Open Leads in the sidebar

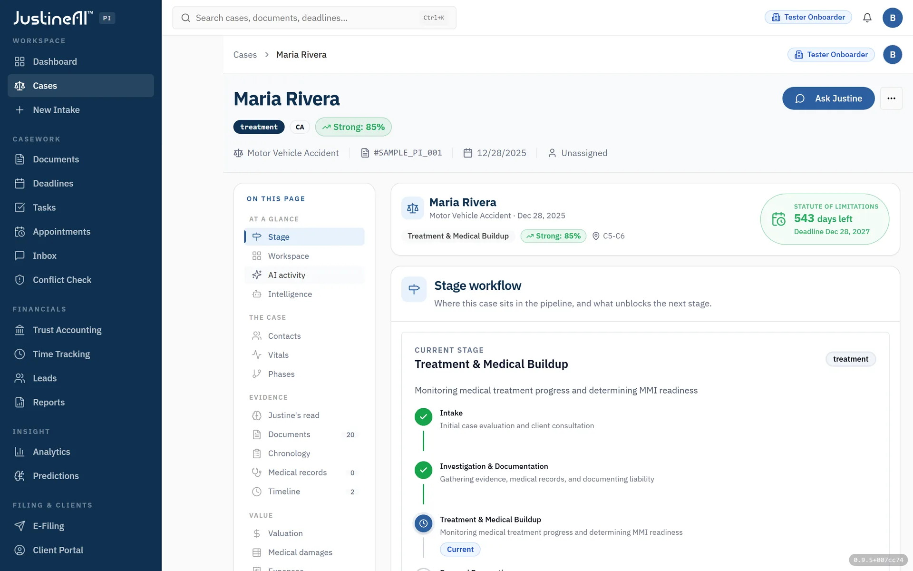81,378
